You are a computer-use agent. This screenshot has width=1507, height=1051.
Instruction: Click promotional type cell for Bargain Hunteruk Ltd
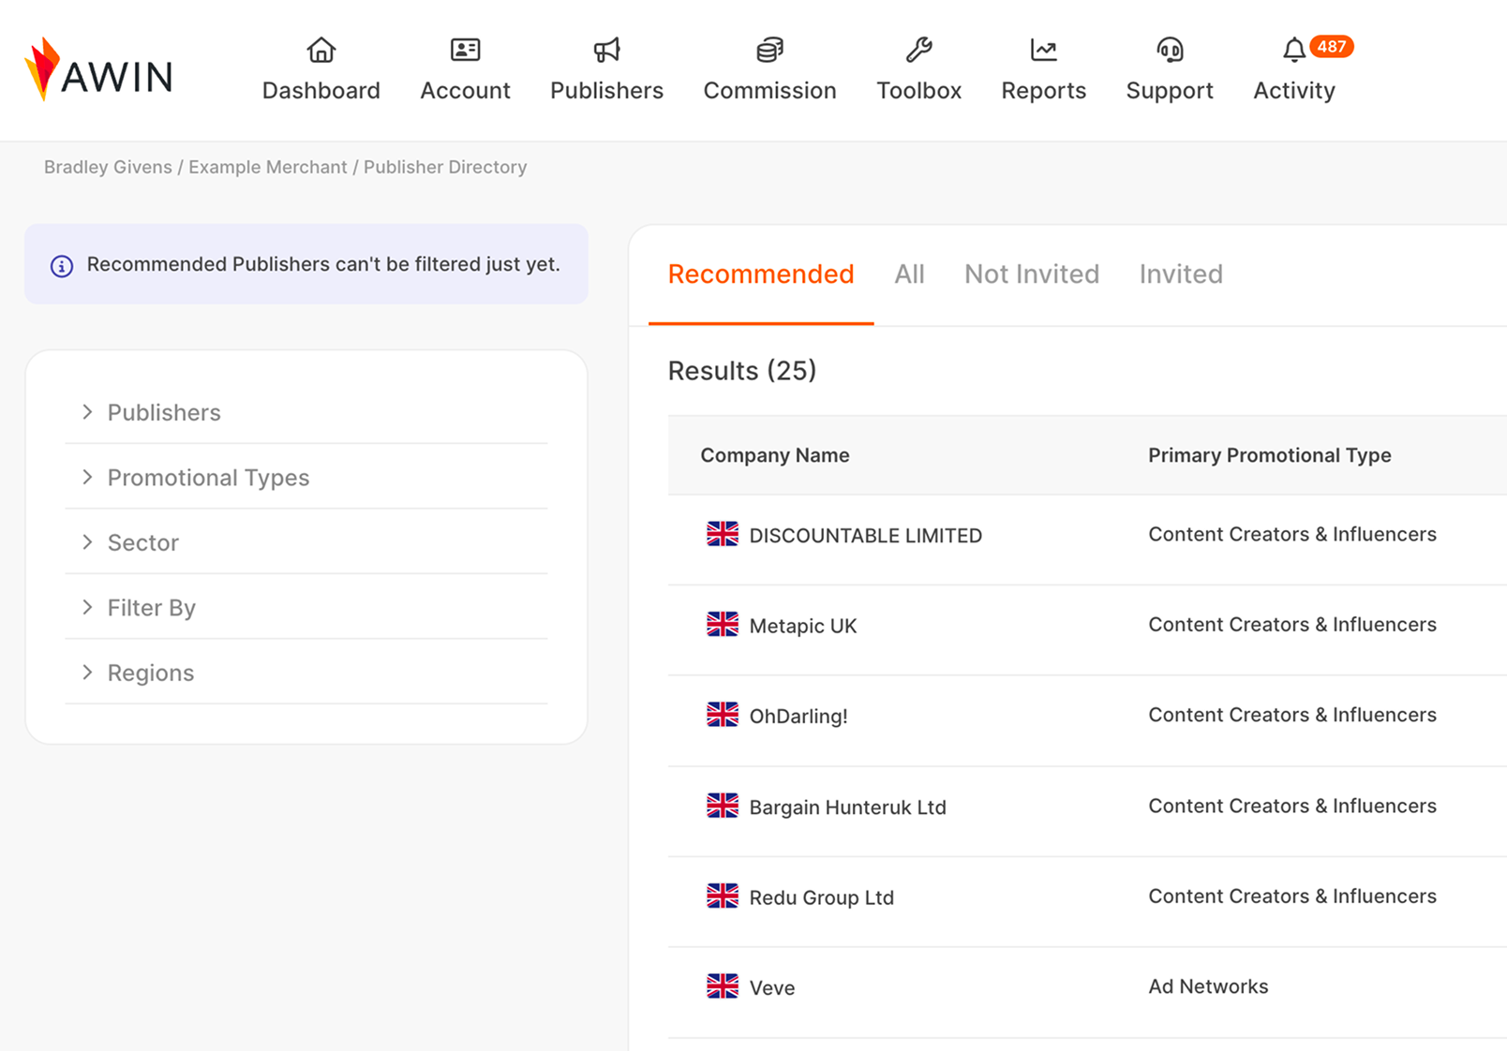1292,806
